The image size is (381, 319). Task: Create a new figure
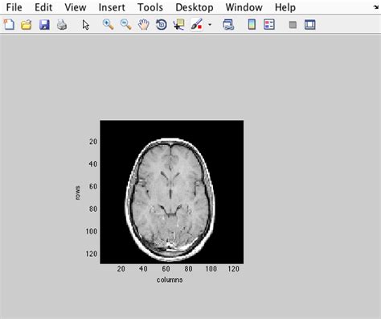click(9, 25)
